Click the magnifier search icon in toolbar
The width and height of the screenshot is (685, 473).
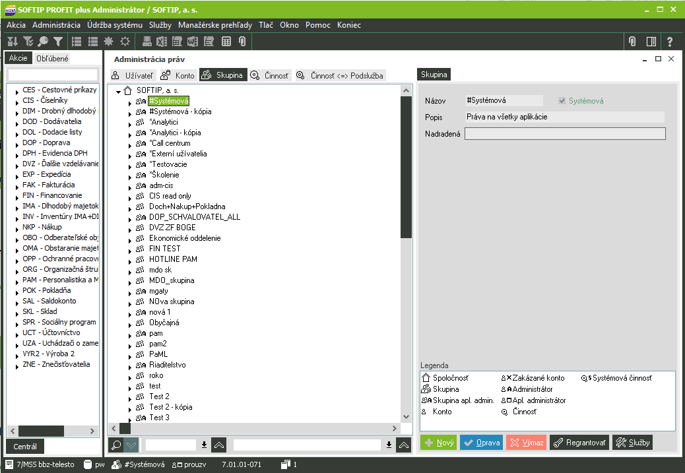[43, 41]
